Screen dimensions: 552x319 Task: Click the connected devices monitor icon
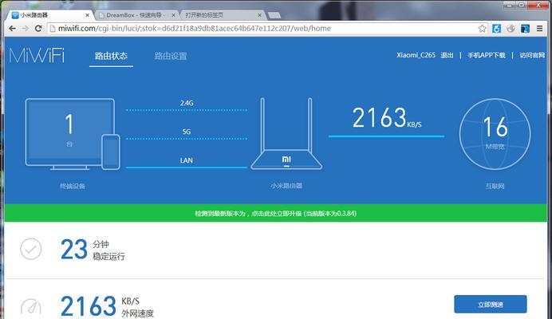click(x=69, y=134)
